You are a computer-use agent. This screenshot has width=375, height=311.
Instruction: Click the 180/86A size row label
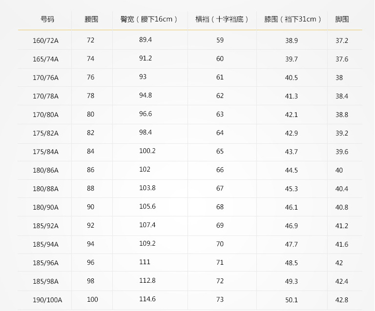click(45, 170)
